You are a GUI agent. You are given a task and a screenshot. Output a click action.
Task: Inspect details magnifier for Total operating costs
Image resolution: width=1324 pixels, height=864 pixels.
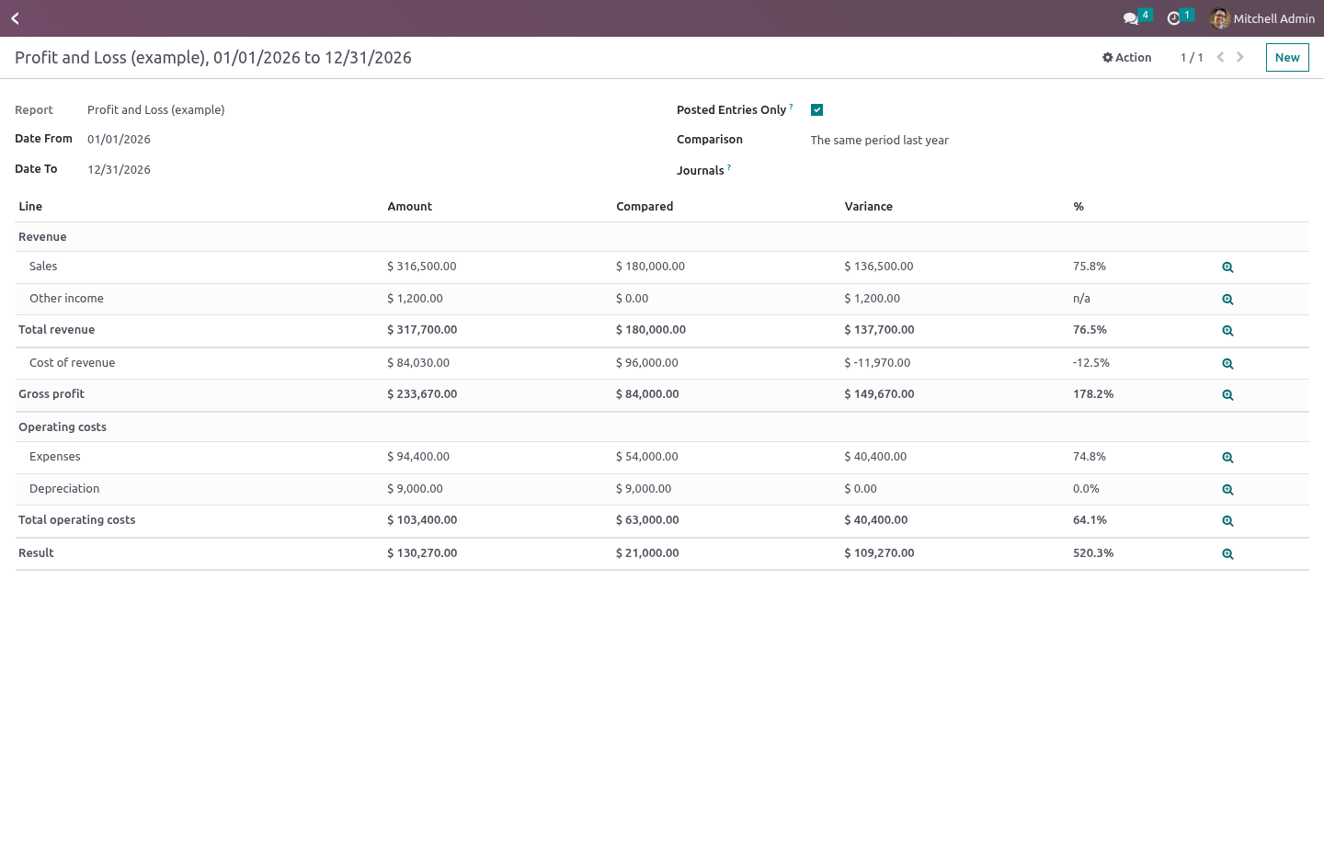point(1227,521)
